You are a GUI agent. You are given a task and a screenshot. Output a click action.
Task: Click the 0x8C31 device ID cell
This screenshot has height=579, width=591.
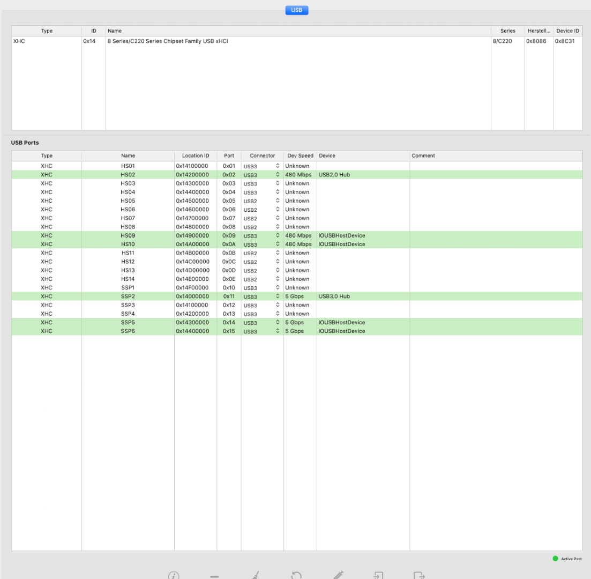[x=565, y=41]
